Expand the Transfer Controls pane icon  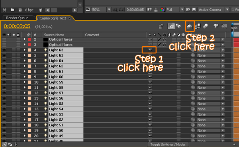coord(10,144)
